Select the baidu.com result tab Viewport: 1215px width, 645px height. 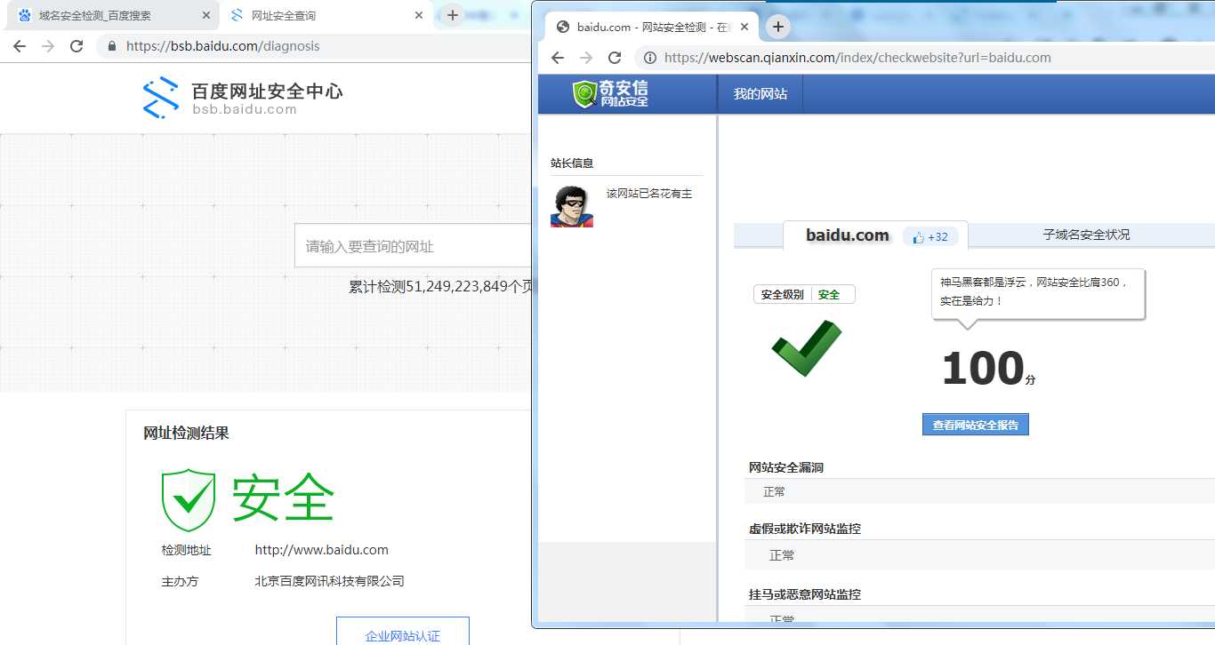(848, 235)
